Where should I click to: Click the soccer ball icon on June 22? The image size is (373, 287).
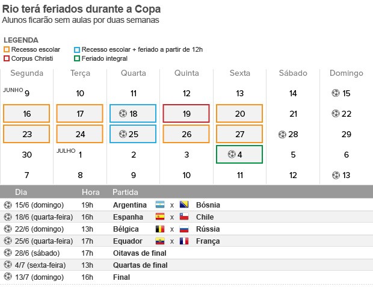coord(336,114)
